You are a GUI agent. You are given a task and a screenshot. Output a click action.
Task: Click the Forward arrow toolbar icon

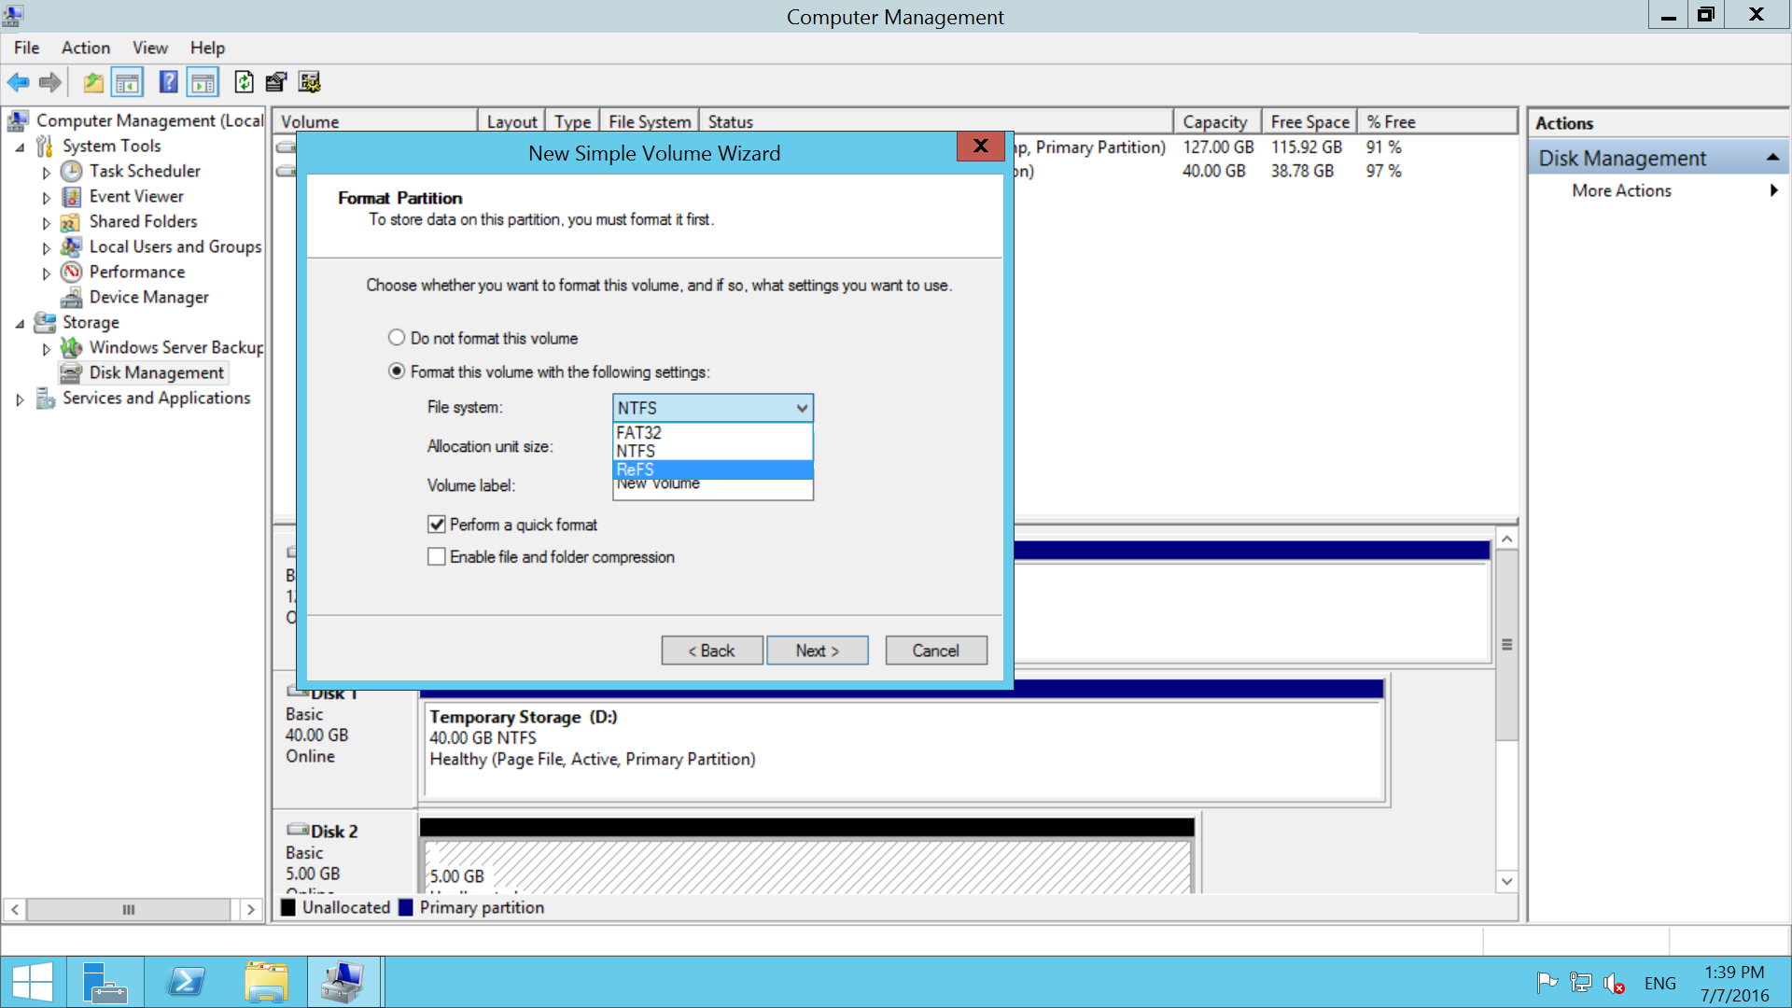50,82
